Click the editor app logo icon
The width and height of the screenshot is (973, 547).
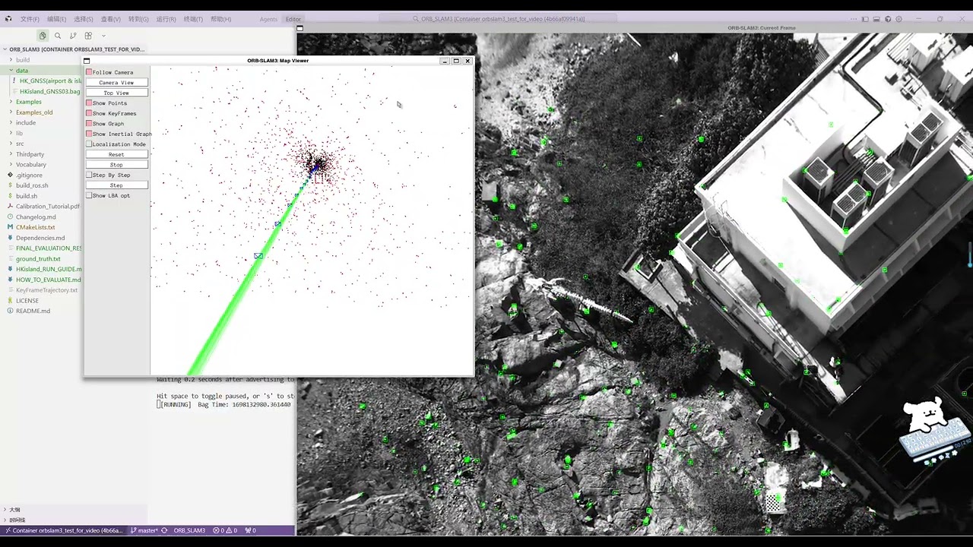click(x=8, y=19)
